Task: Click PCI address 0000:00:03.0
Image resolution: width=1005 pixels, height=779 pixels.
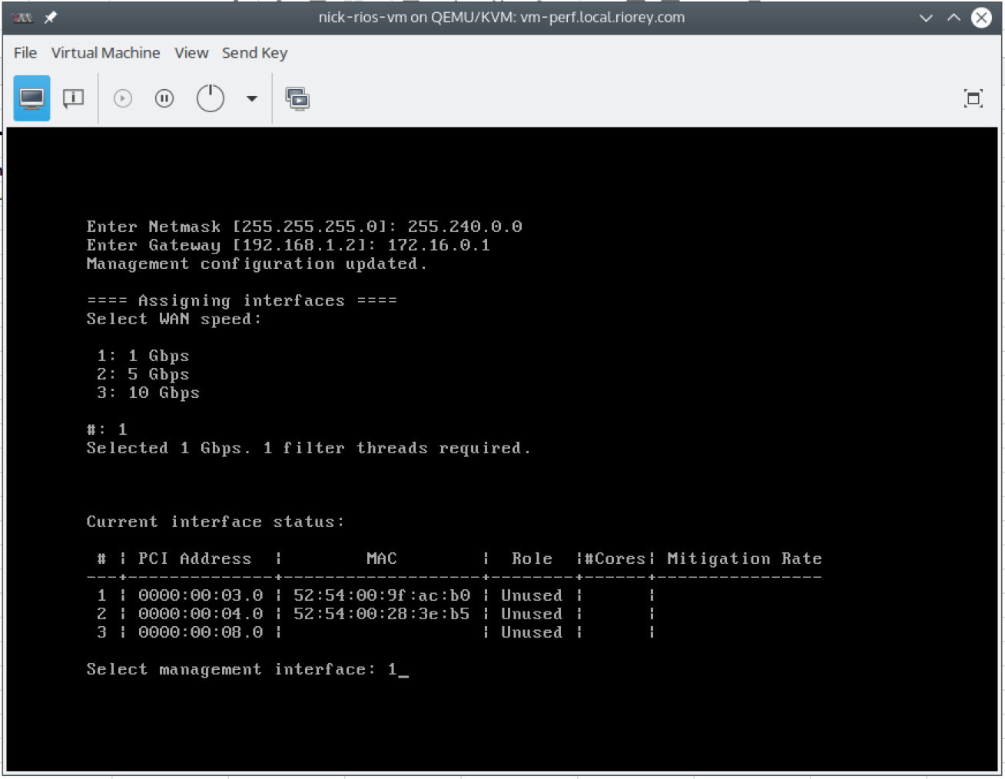Action: click(201, 595)
